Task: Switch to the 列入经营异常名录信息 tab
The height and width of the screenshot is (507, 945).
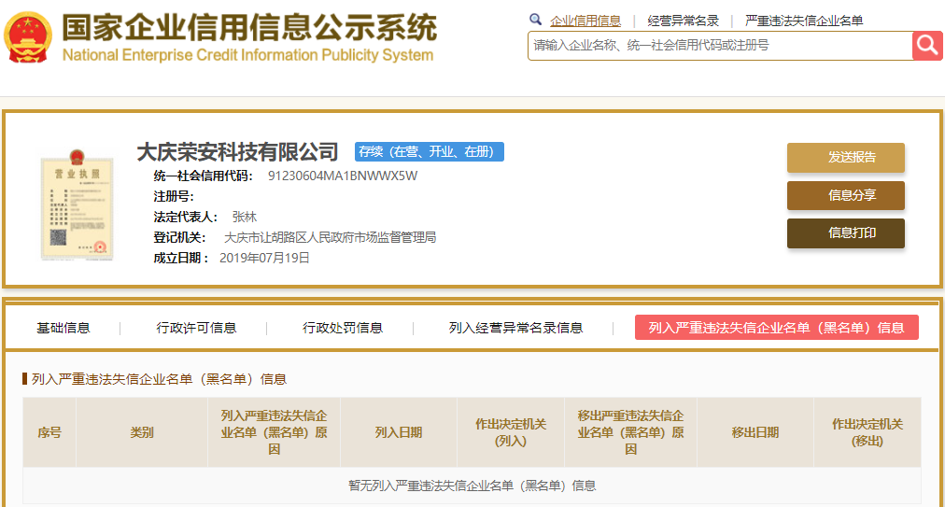Action: (x=515, y=328)
